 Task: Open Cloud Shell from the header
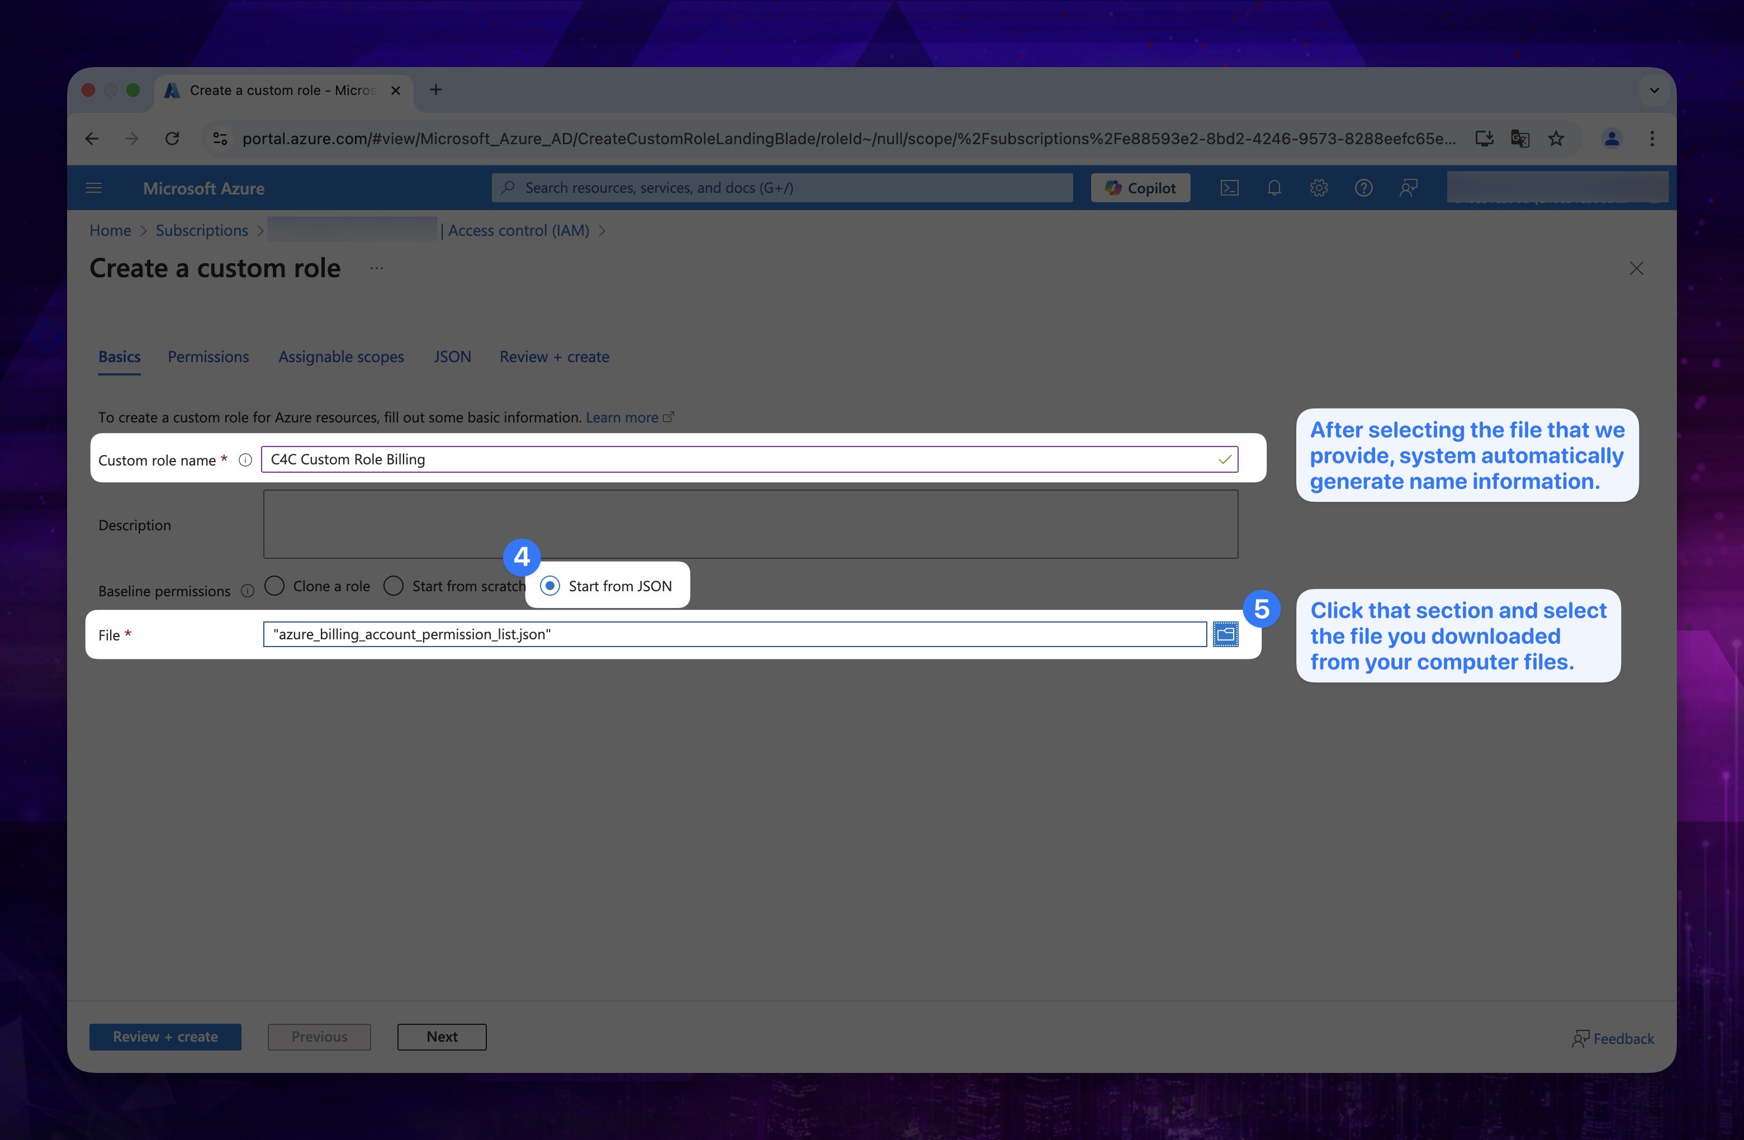click(x=1230, y=188)
